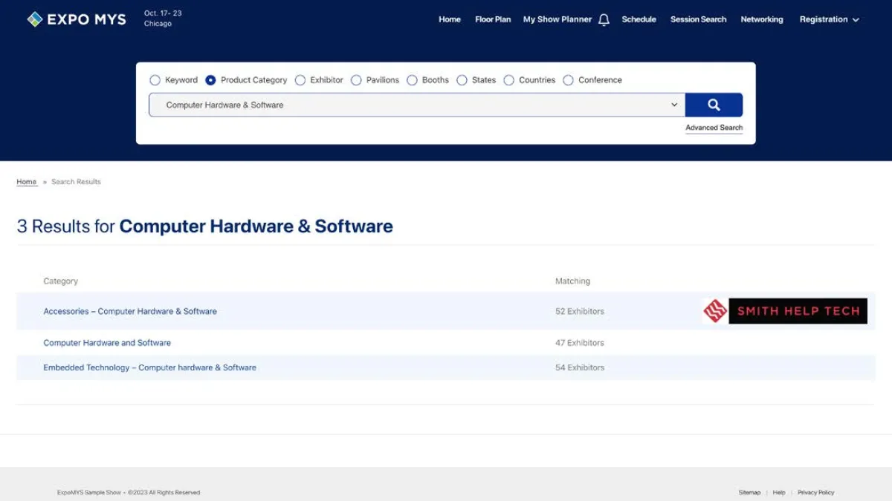Open Embedded Technology category result

(149, 367)
